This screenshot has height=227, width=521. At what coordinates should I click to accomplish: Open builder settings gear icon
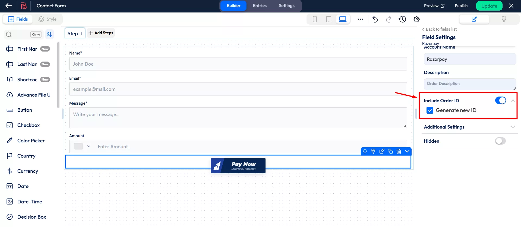tap(416, 19)
